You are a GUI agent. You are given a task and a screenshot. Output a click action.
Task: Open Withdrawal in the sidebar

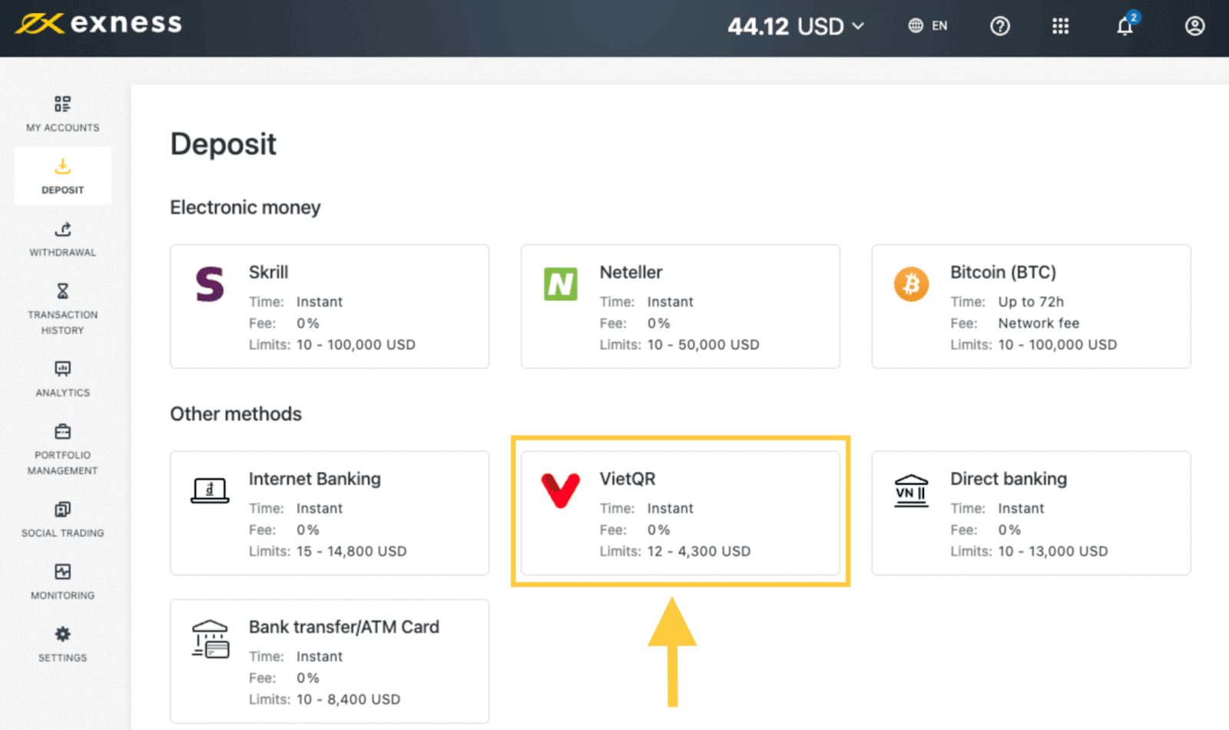pyautogui.click(x=63, y=239)
